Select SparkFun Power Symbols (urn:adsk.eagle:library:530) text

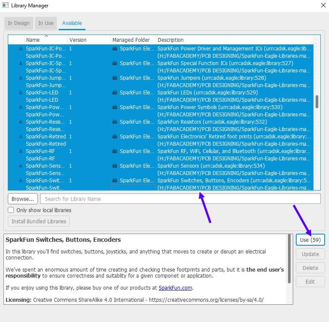point(220,107)
